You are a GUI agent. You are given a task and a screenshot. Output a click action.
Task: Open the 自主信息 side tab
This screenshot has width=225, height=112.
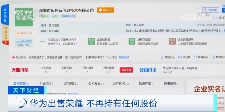point(6,33)
